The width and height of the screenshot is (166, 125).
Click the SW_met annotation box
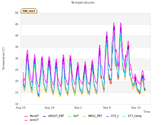point(29,11)
